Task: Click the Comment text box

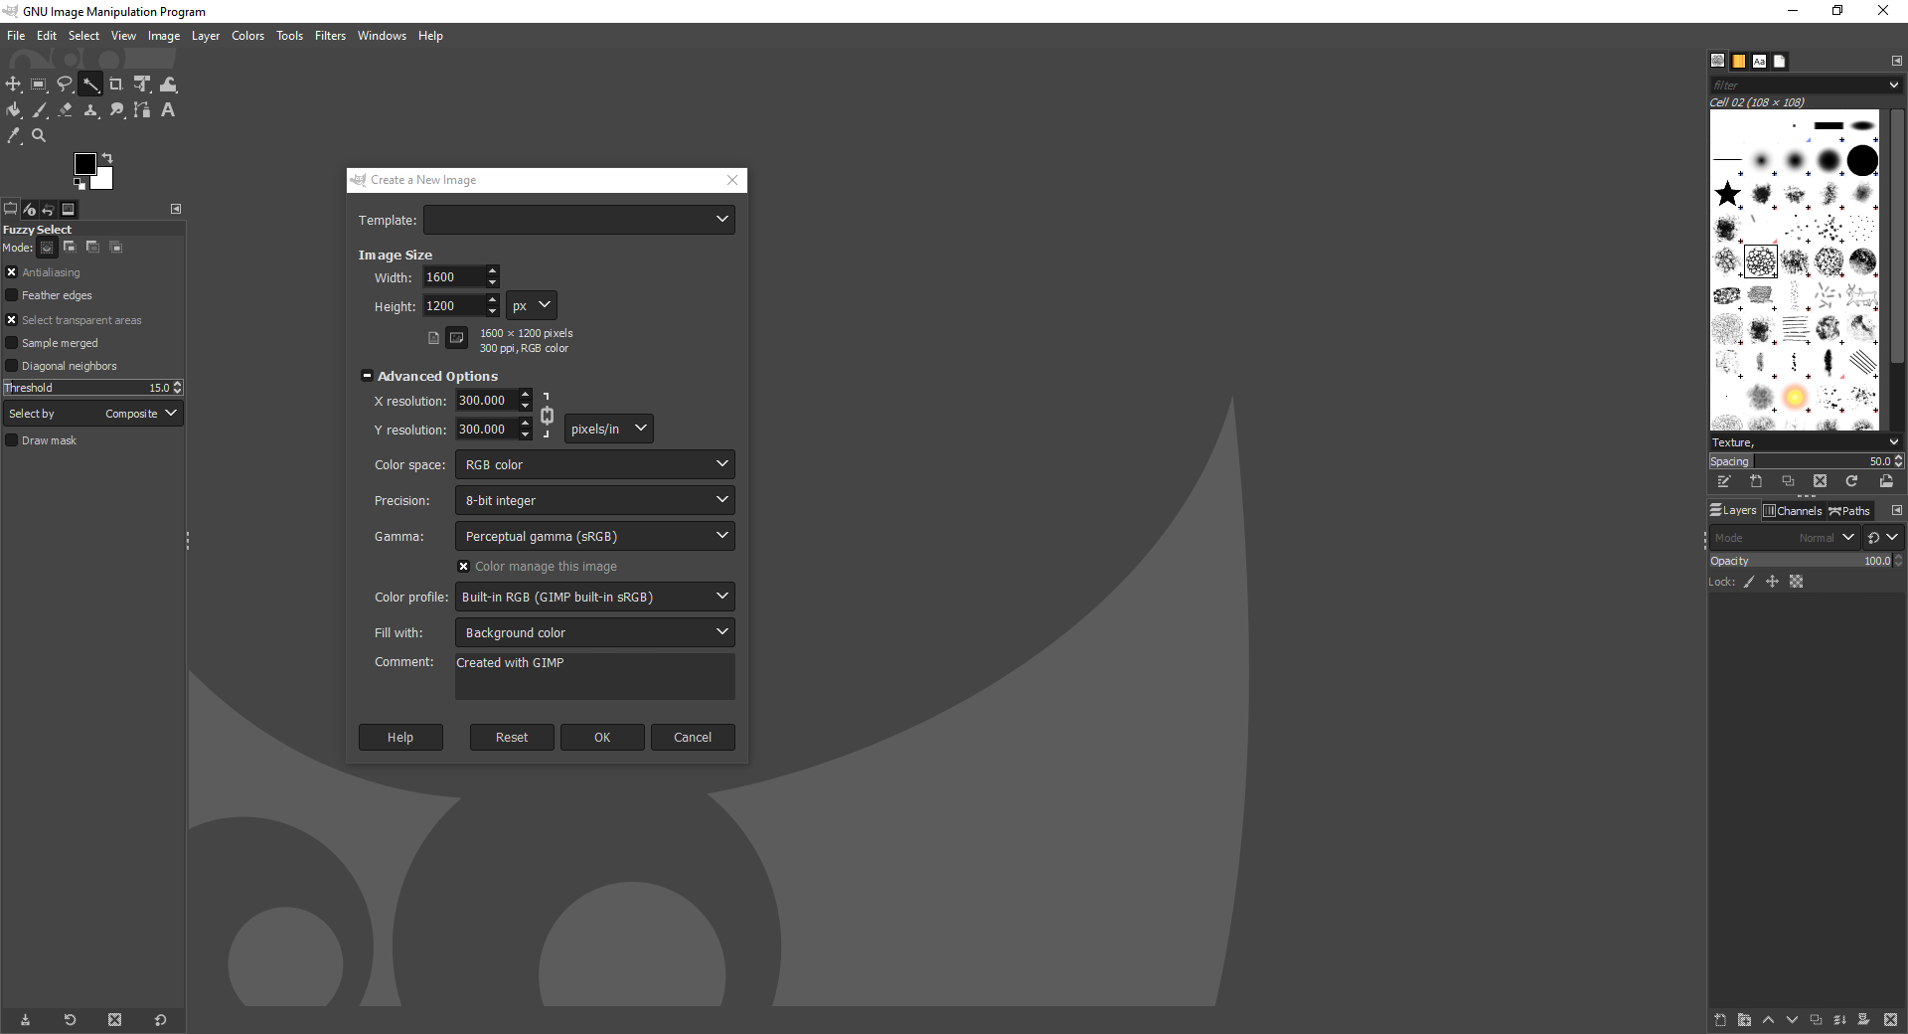Action: pyautogui.click(x=595, y=676)
